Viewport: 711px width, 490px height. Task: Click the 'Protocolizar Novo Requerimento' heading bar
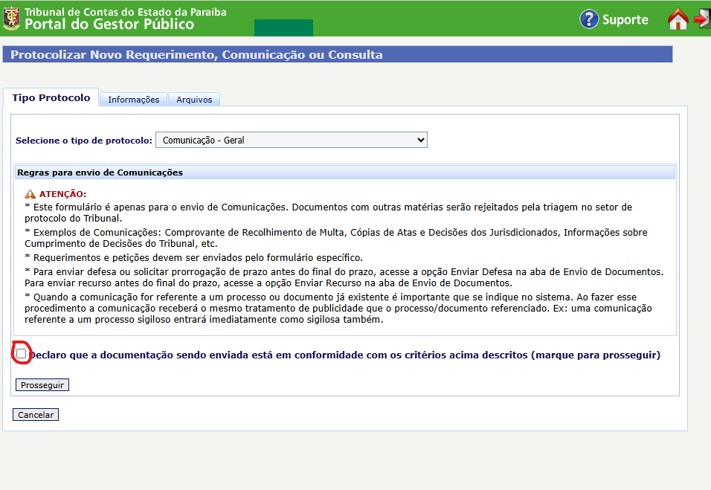click(x=338, y=54)
